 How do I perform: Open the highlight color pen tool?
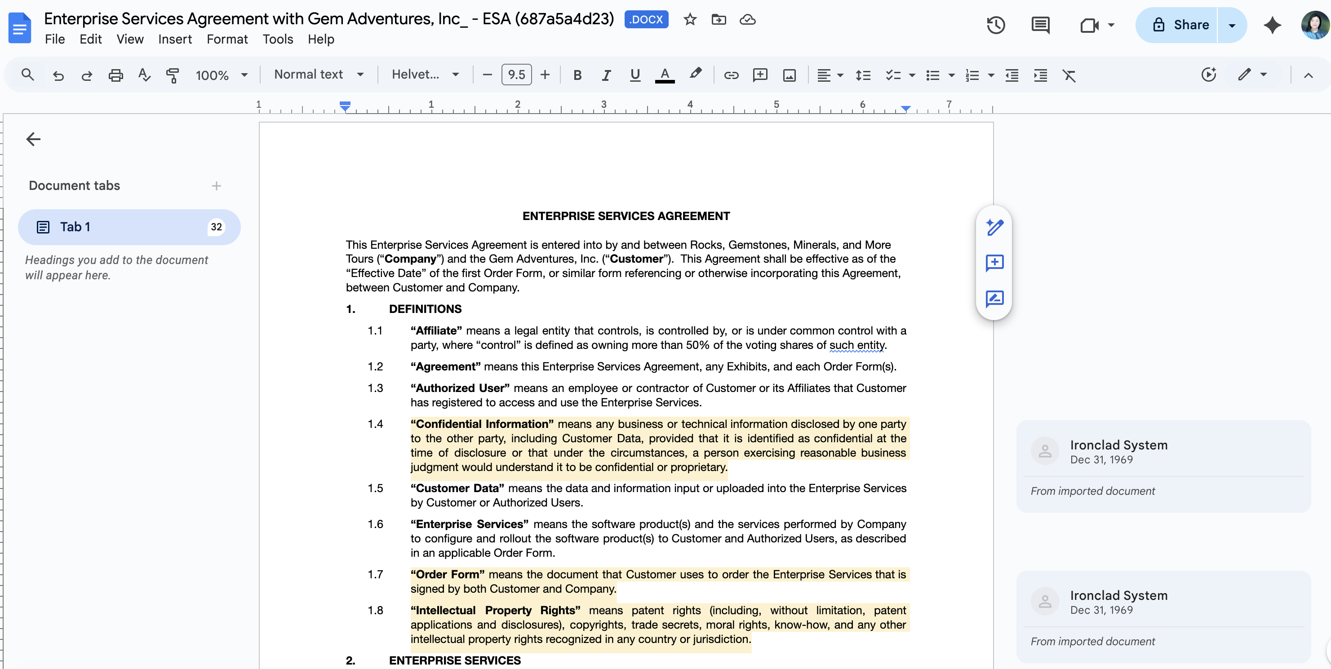tap(696, 75)
